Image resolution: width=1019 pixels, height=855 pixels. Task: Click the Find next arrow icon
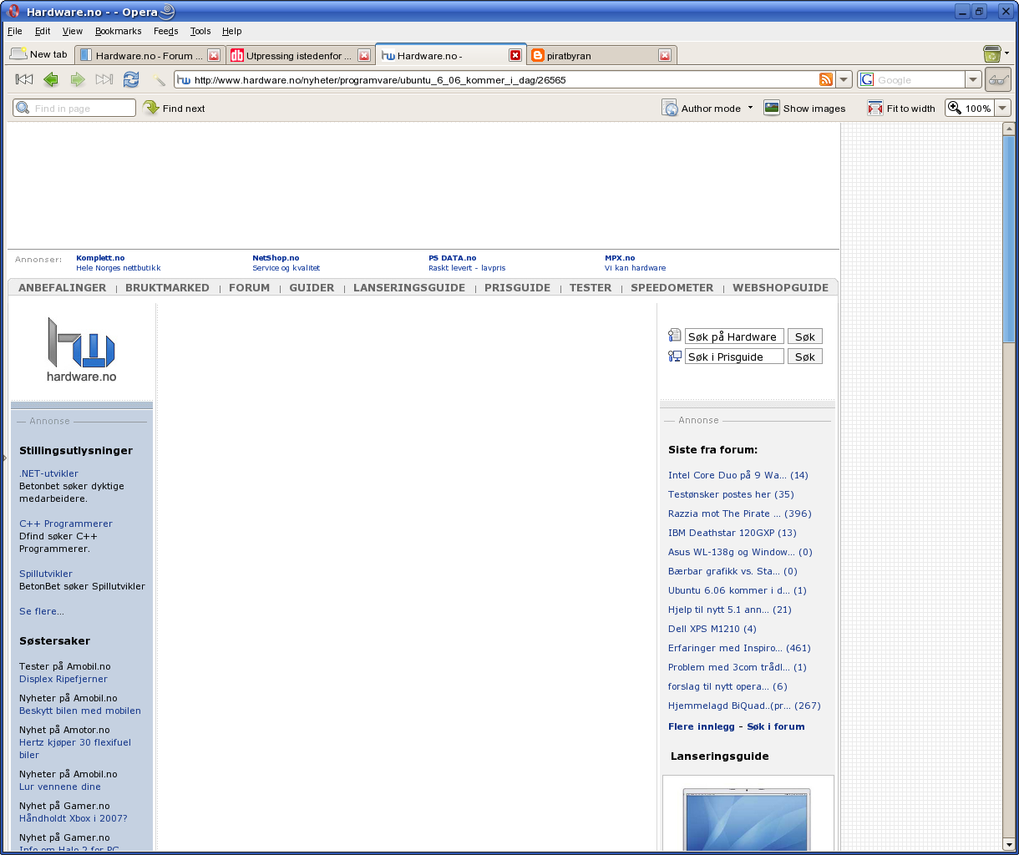click(x=151, y=108)
